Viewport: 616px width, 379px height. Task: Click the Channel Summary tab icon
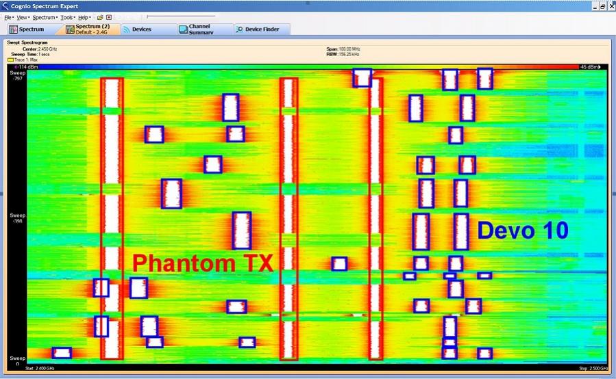click(x=183, y=29)
